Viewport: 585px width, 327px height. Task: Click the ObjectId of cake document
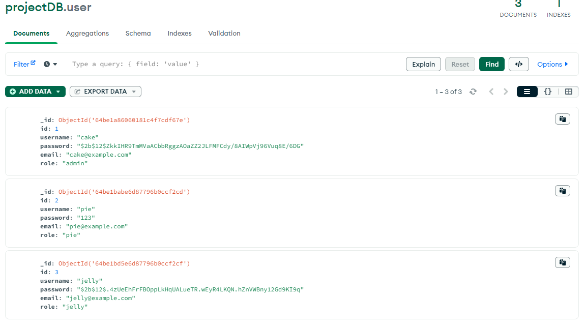124,120
